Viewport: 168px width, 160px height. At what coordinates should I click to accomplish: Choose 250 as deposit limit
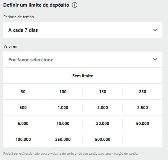pos(143,92)
